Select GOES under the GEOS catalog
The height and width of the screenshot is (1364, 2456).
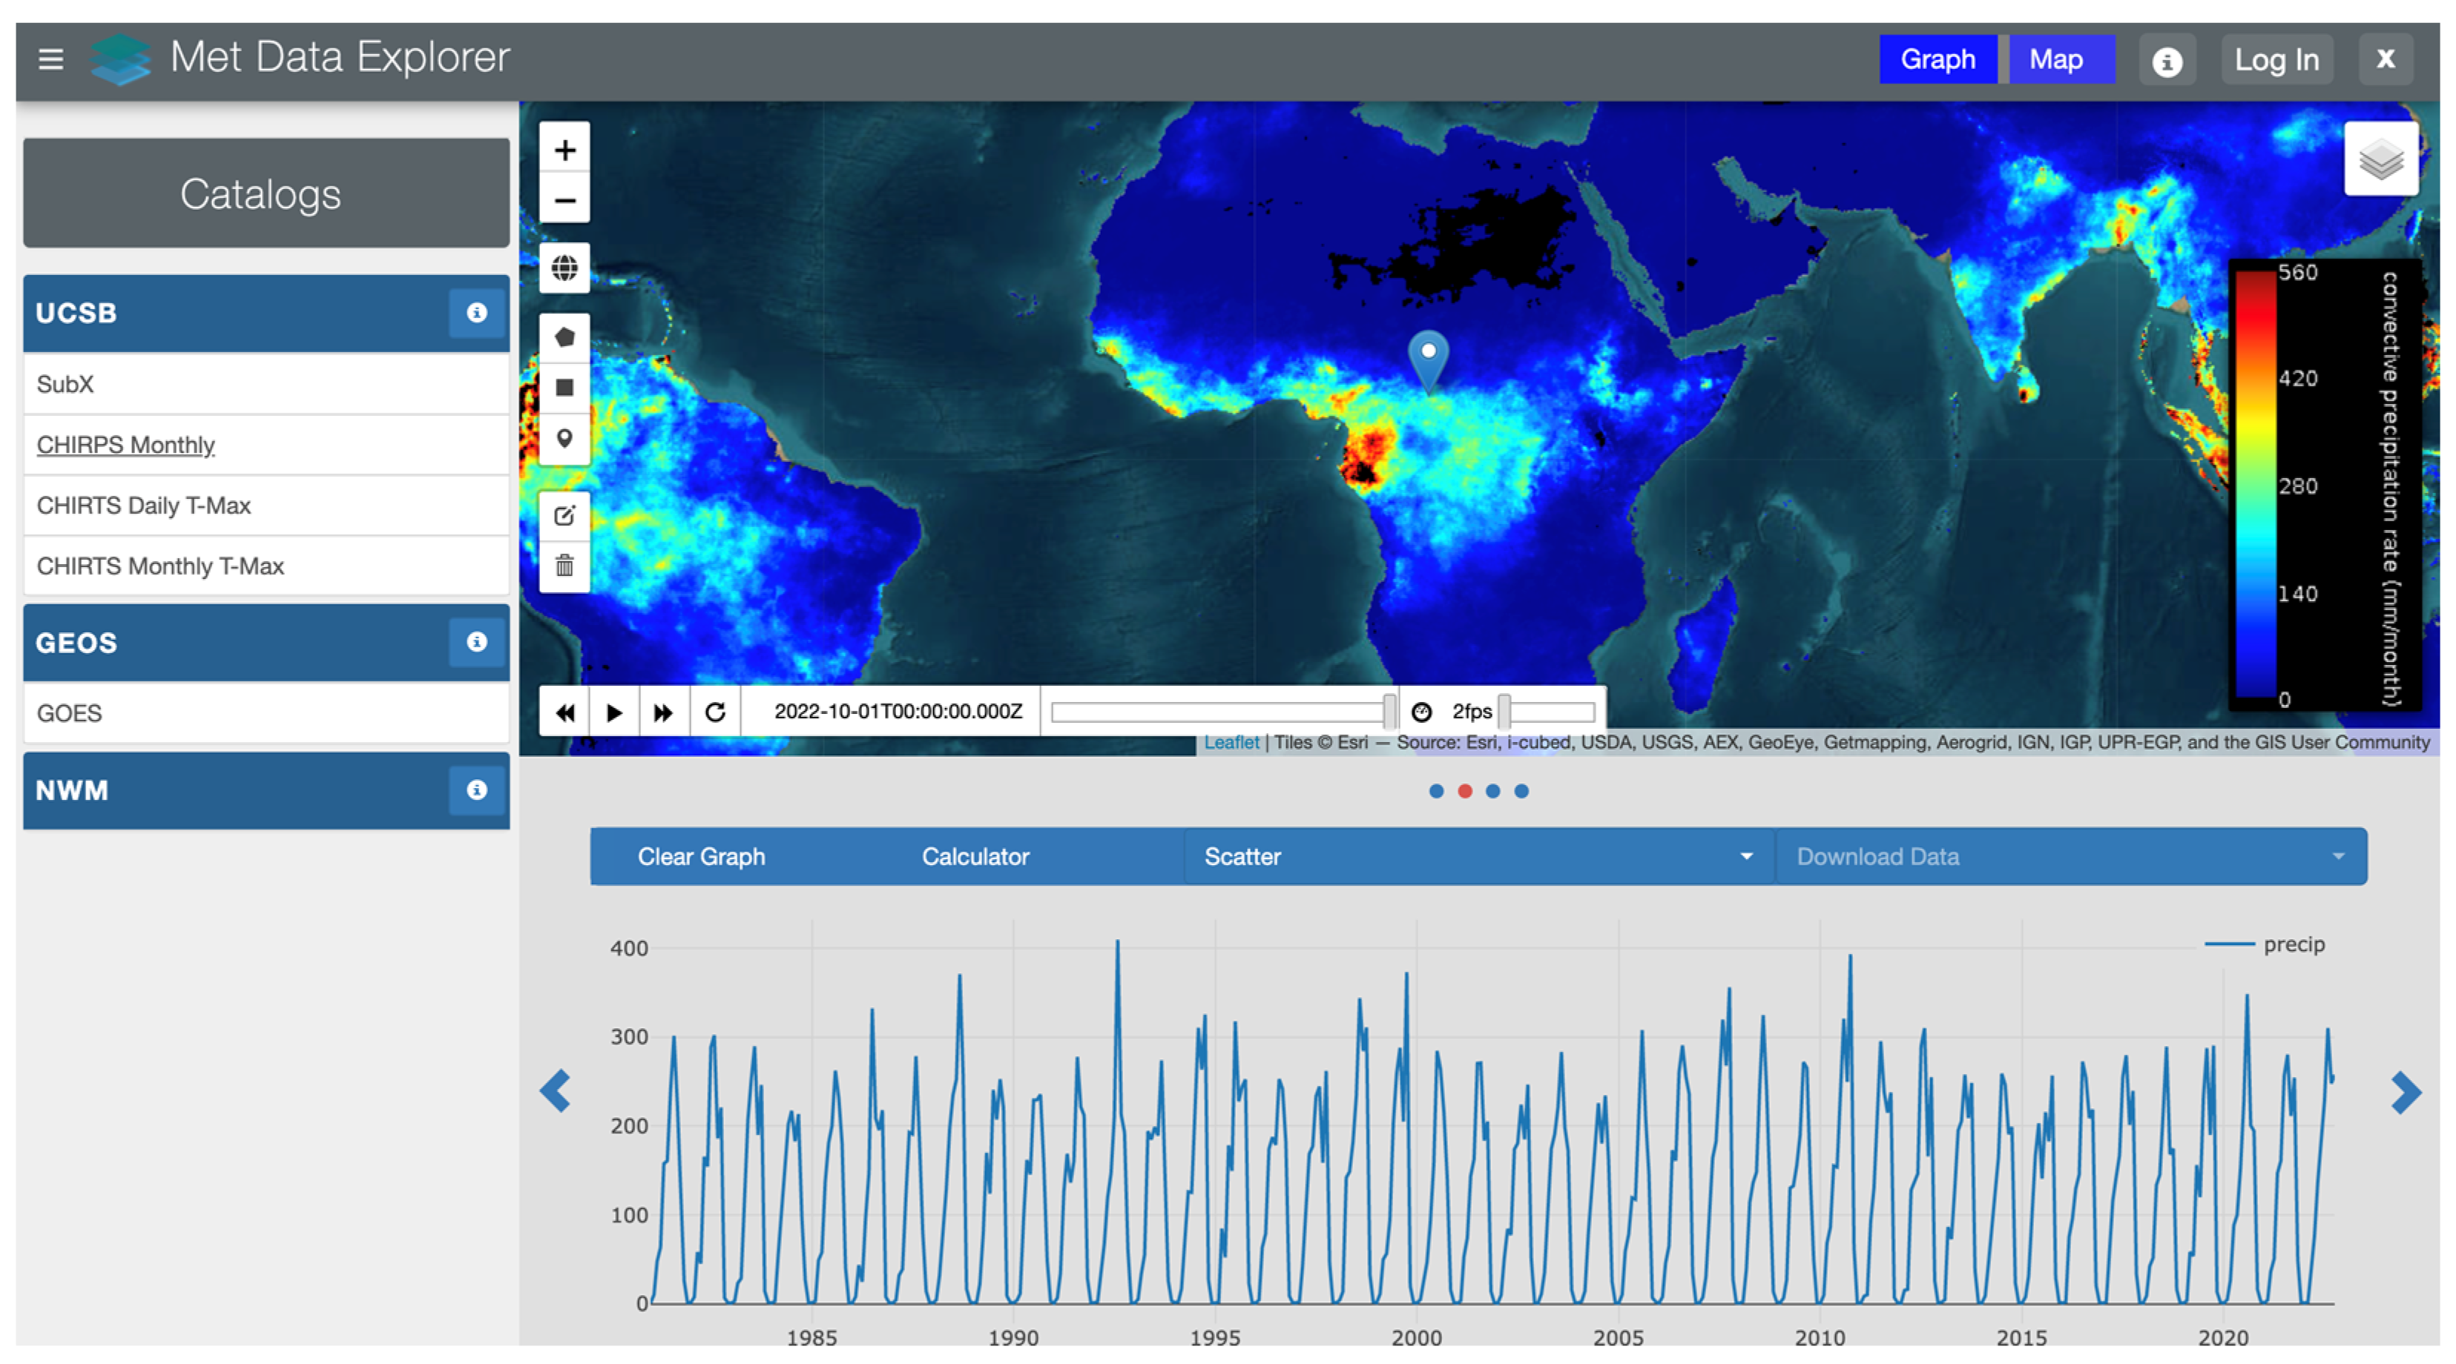[70, 713]
